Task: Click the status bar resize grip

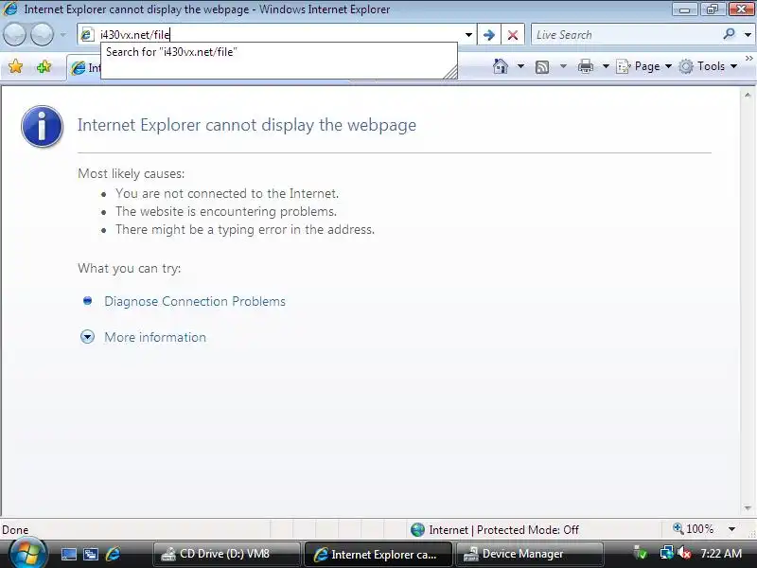Action: 752,533
